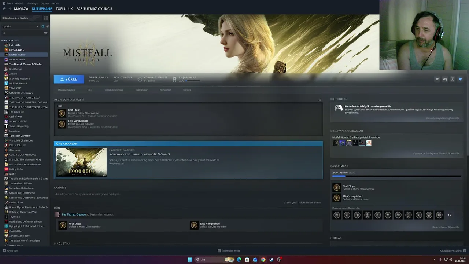Open the Arkadaşlar menu
Screen dimensions: 469x264
pyautogui.click(x=33, y=3)
